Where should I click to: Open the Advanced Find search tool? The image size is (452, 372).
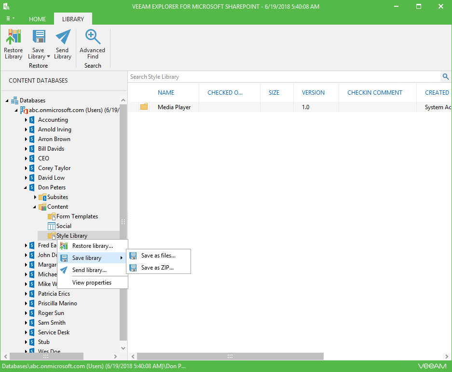(92, 44)
